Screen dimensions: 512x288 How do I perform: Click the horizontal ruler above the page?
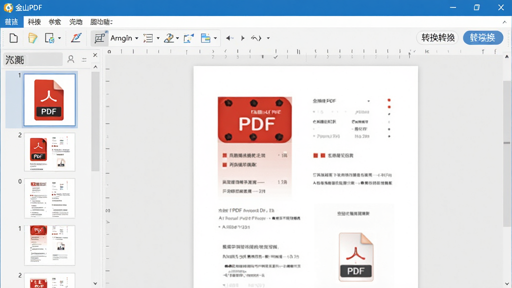[303, 54]
